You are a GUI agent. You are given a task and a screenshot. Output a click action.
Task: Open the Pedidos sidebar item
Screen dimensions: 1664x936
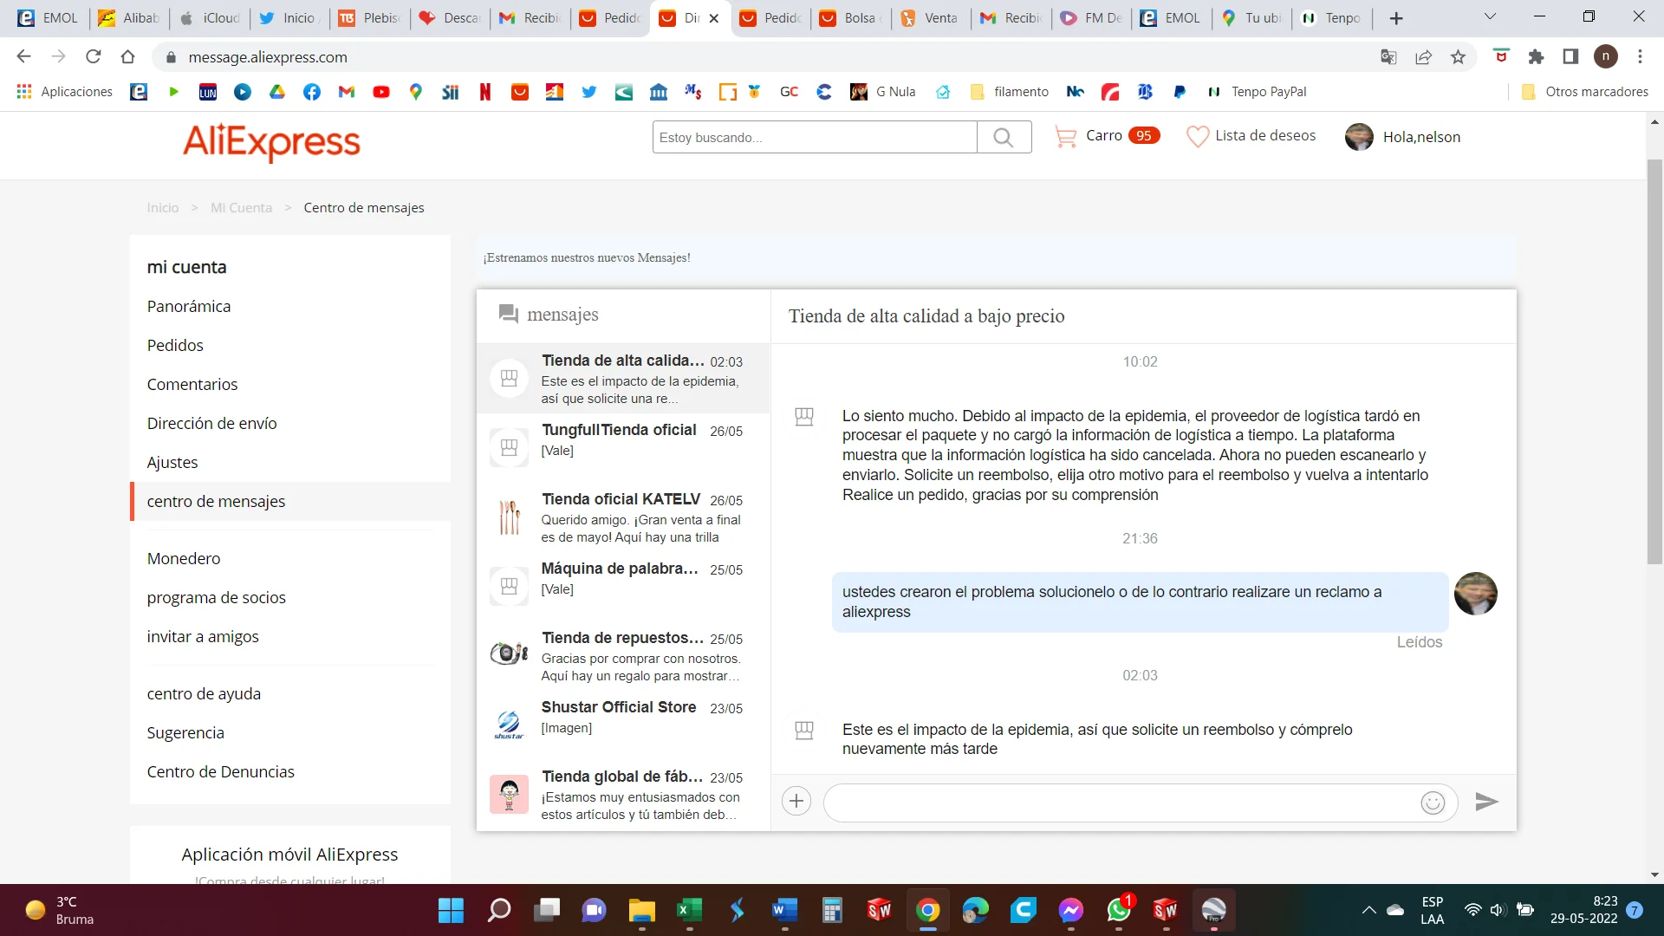(175, 345)
